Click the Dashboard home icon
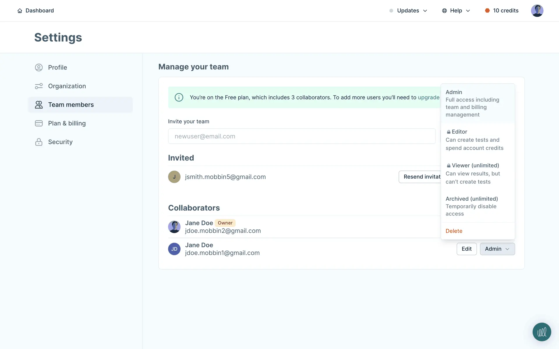This screenshot has width=559, height=349. [x=20, y=11]
